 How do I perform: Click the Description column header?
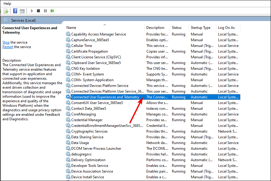[x=155, y=28]
